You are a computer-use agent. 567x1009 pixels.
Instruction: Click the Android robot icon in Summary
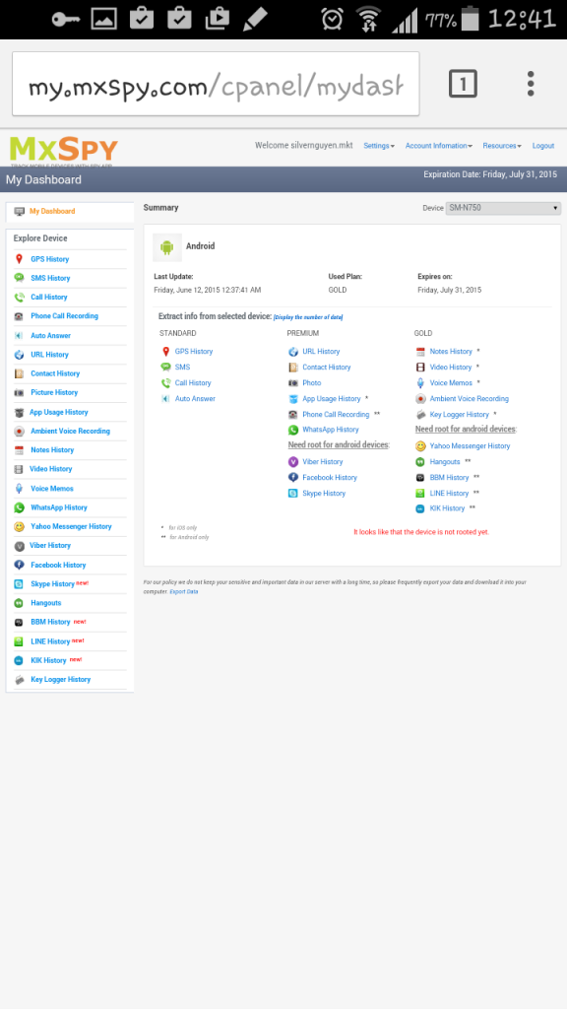tap(167, 247)
